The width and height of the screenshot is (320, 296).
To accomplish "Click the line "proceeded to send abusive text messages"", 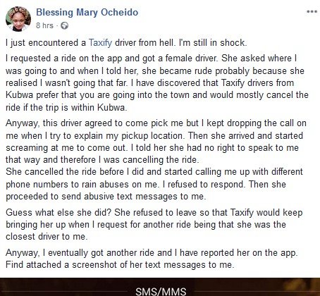I will point(106,196).
